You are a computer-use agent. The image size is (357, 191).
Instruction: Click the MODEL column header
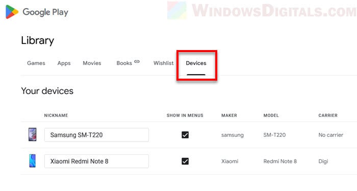coord(271,115)
